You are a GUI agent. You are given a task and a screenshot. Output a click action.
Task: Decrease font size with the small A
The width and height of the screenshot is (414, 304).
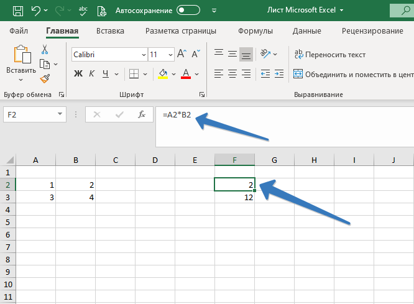coord(196,54)
